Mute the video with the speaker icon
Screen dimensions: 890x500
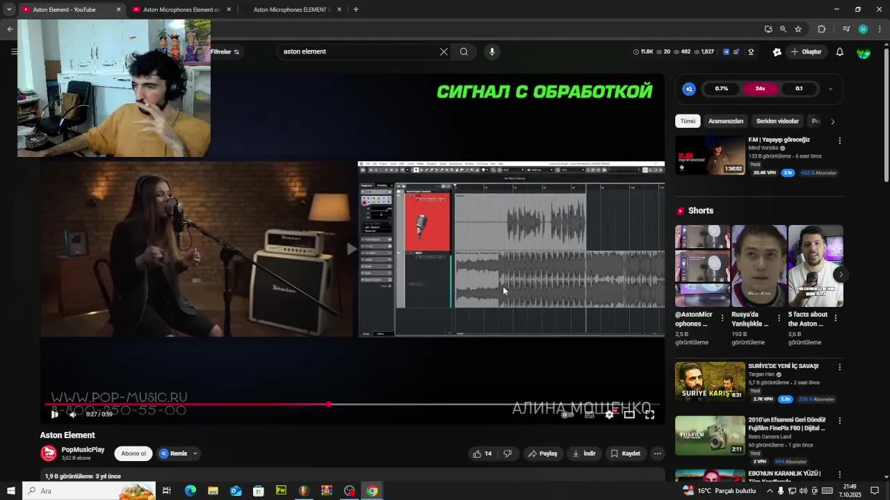(x=72, y=414)
